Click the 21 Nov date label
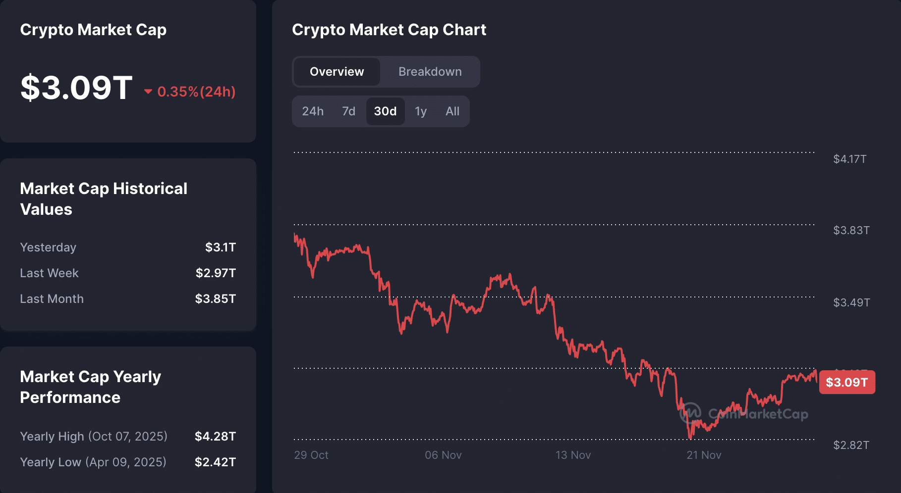Screen dimensions: 901x493 tap(704, 455)
